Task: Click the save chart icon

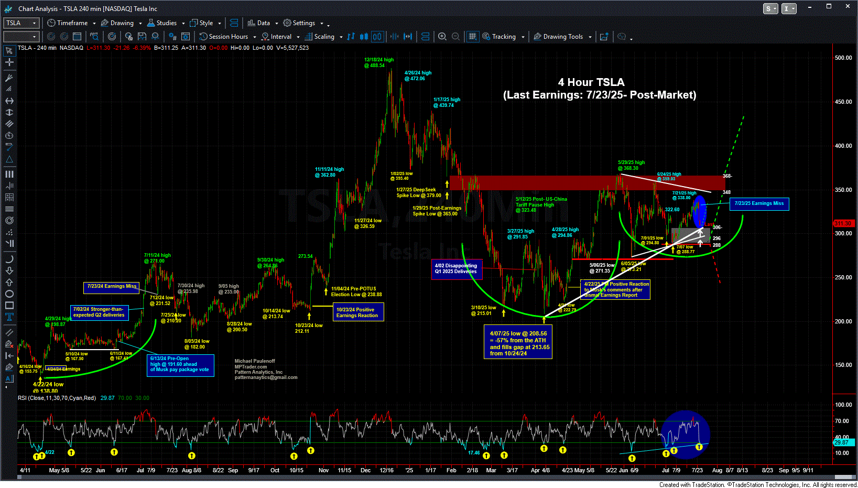Action: (142, 37)
